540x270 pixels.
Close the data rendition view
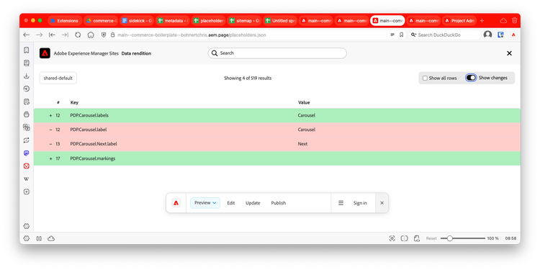509,53
